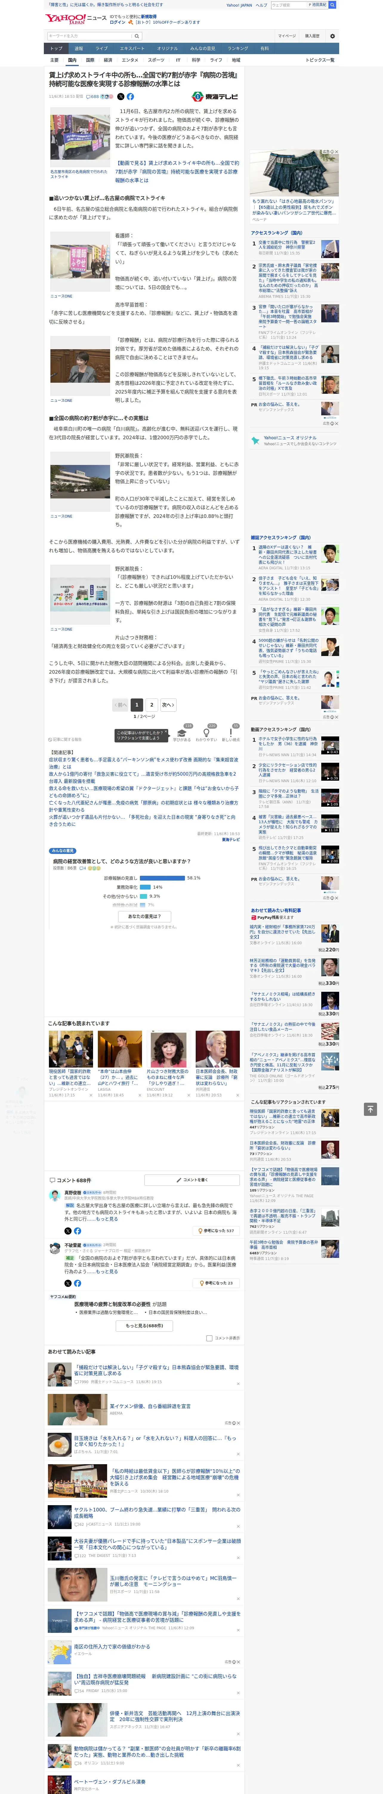Click the 東海テレビ logo

215,97
